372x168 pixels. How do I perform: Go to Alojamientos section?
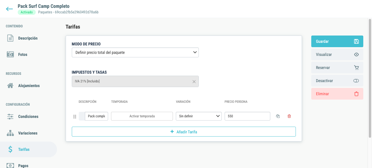(x=28, y=86)
